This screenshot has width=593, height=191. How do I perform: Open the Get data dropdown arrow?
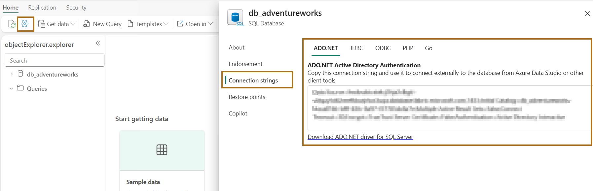click(73, 24)
